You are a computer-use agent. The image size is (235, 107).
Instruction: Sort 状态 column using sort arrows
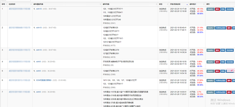pyautogui.click(x=168, y=4)
